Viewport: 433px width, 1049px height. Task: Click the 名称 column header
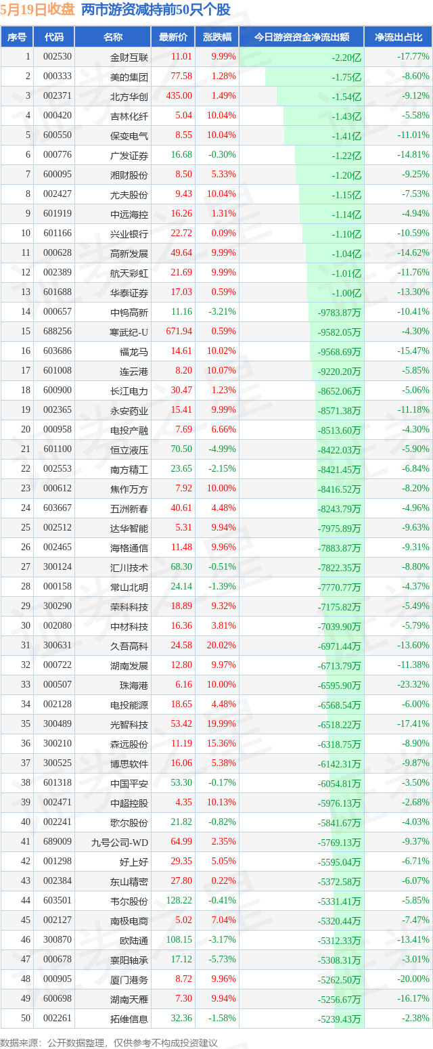113,37
